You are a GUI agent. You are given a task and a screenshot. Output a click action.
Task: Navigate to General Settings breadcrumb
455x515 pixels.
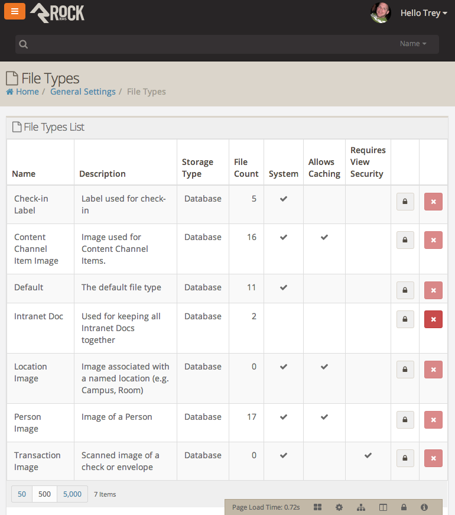click(x=83, y=92)
